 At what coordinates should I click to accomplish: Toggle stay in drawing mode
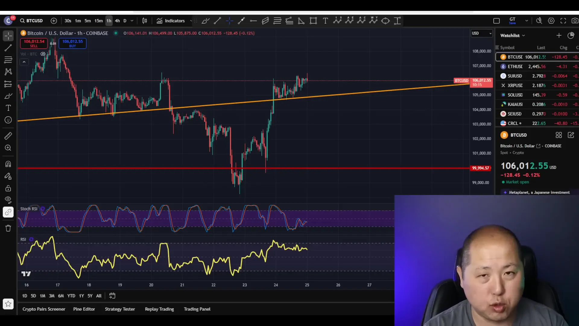tap(8, 176)
